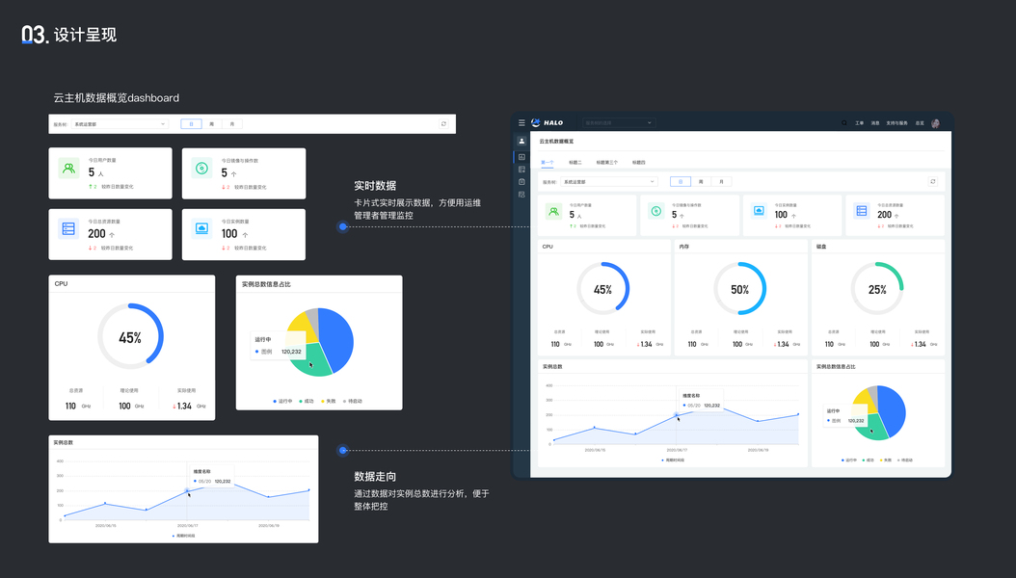Select the user profile icon in the HALO sidebar

pos(521,141)
